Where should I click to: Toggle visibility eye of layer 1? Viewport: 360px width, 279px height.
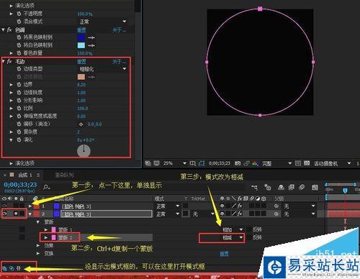click(4, 206)
